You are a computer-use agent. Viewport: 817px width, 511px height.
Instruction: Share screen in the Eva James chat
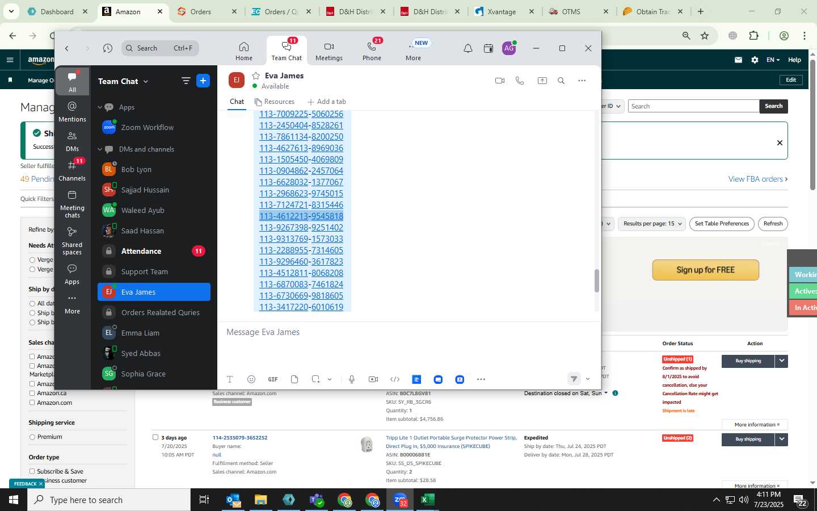tap(542, 81)
